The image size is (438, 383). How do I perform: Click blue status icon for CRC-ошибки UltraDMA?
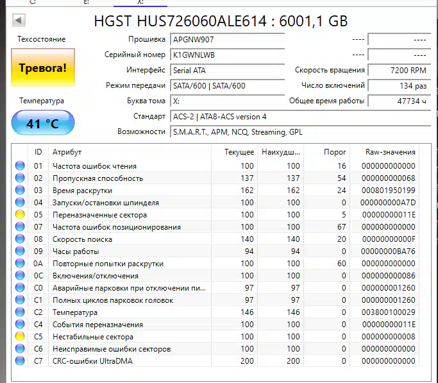pos(20,361)
